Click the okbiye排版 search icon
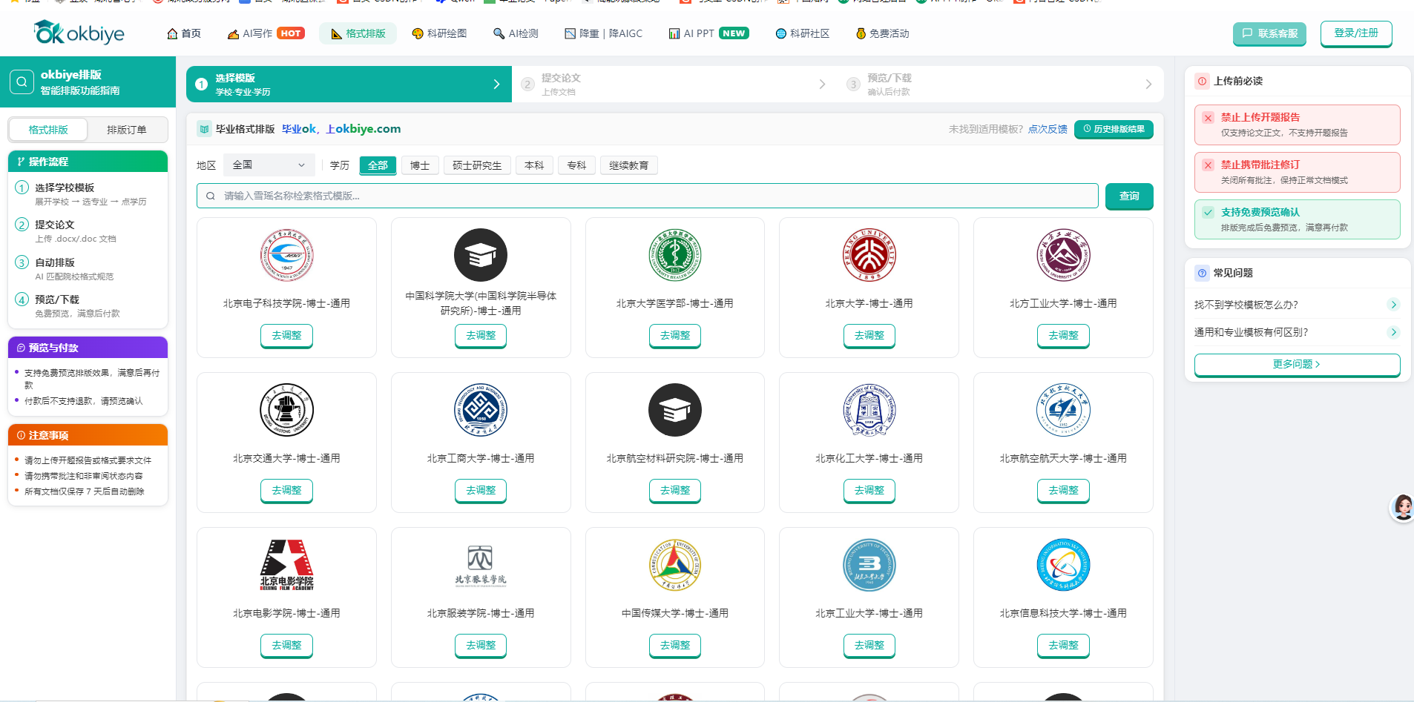The height and width of the screenshot is (702, 1414). tap(22, 82)
